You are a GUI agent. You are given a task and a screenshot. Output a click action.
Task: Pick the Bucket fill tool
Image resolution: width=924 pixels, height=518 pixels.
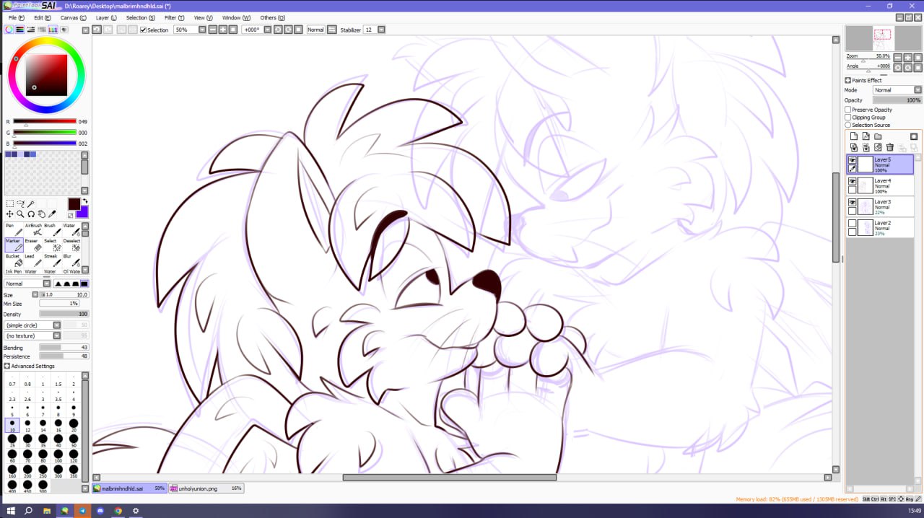click(14, 260)
